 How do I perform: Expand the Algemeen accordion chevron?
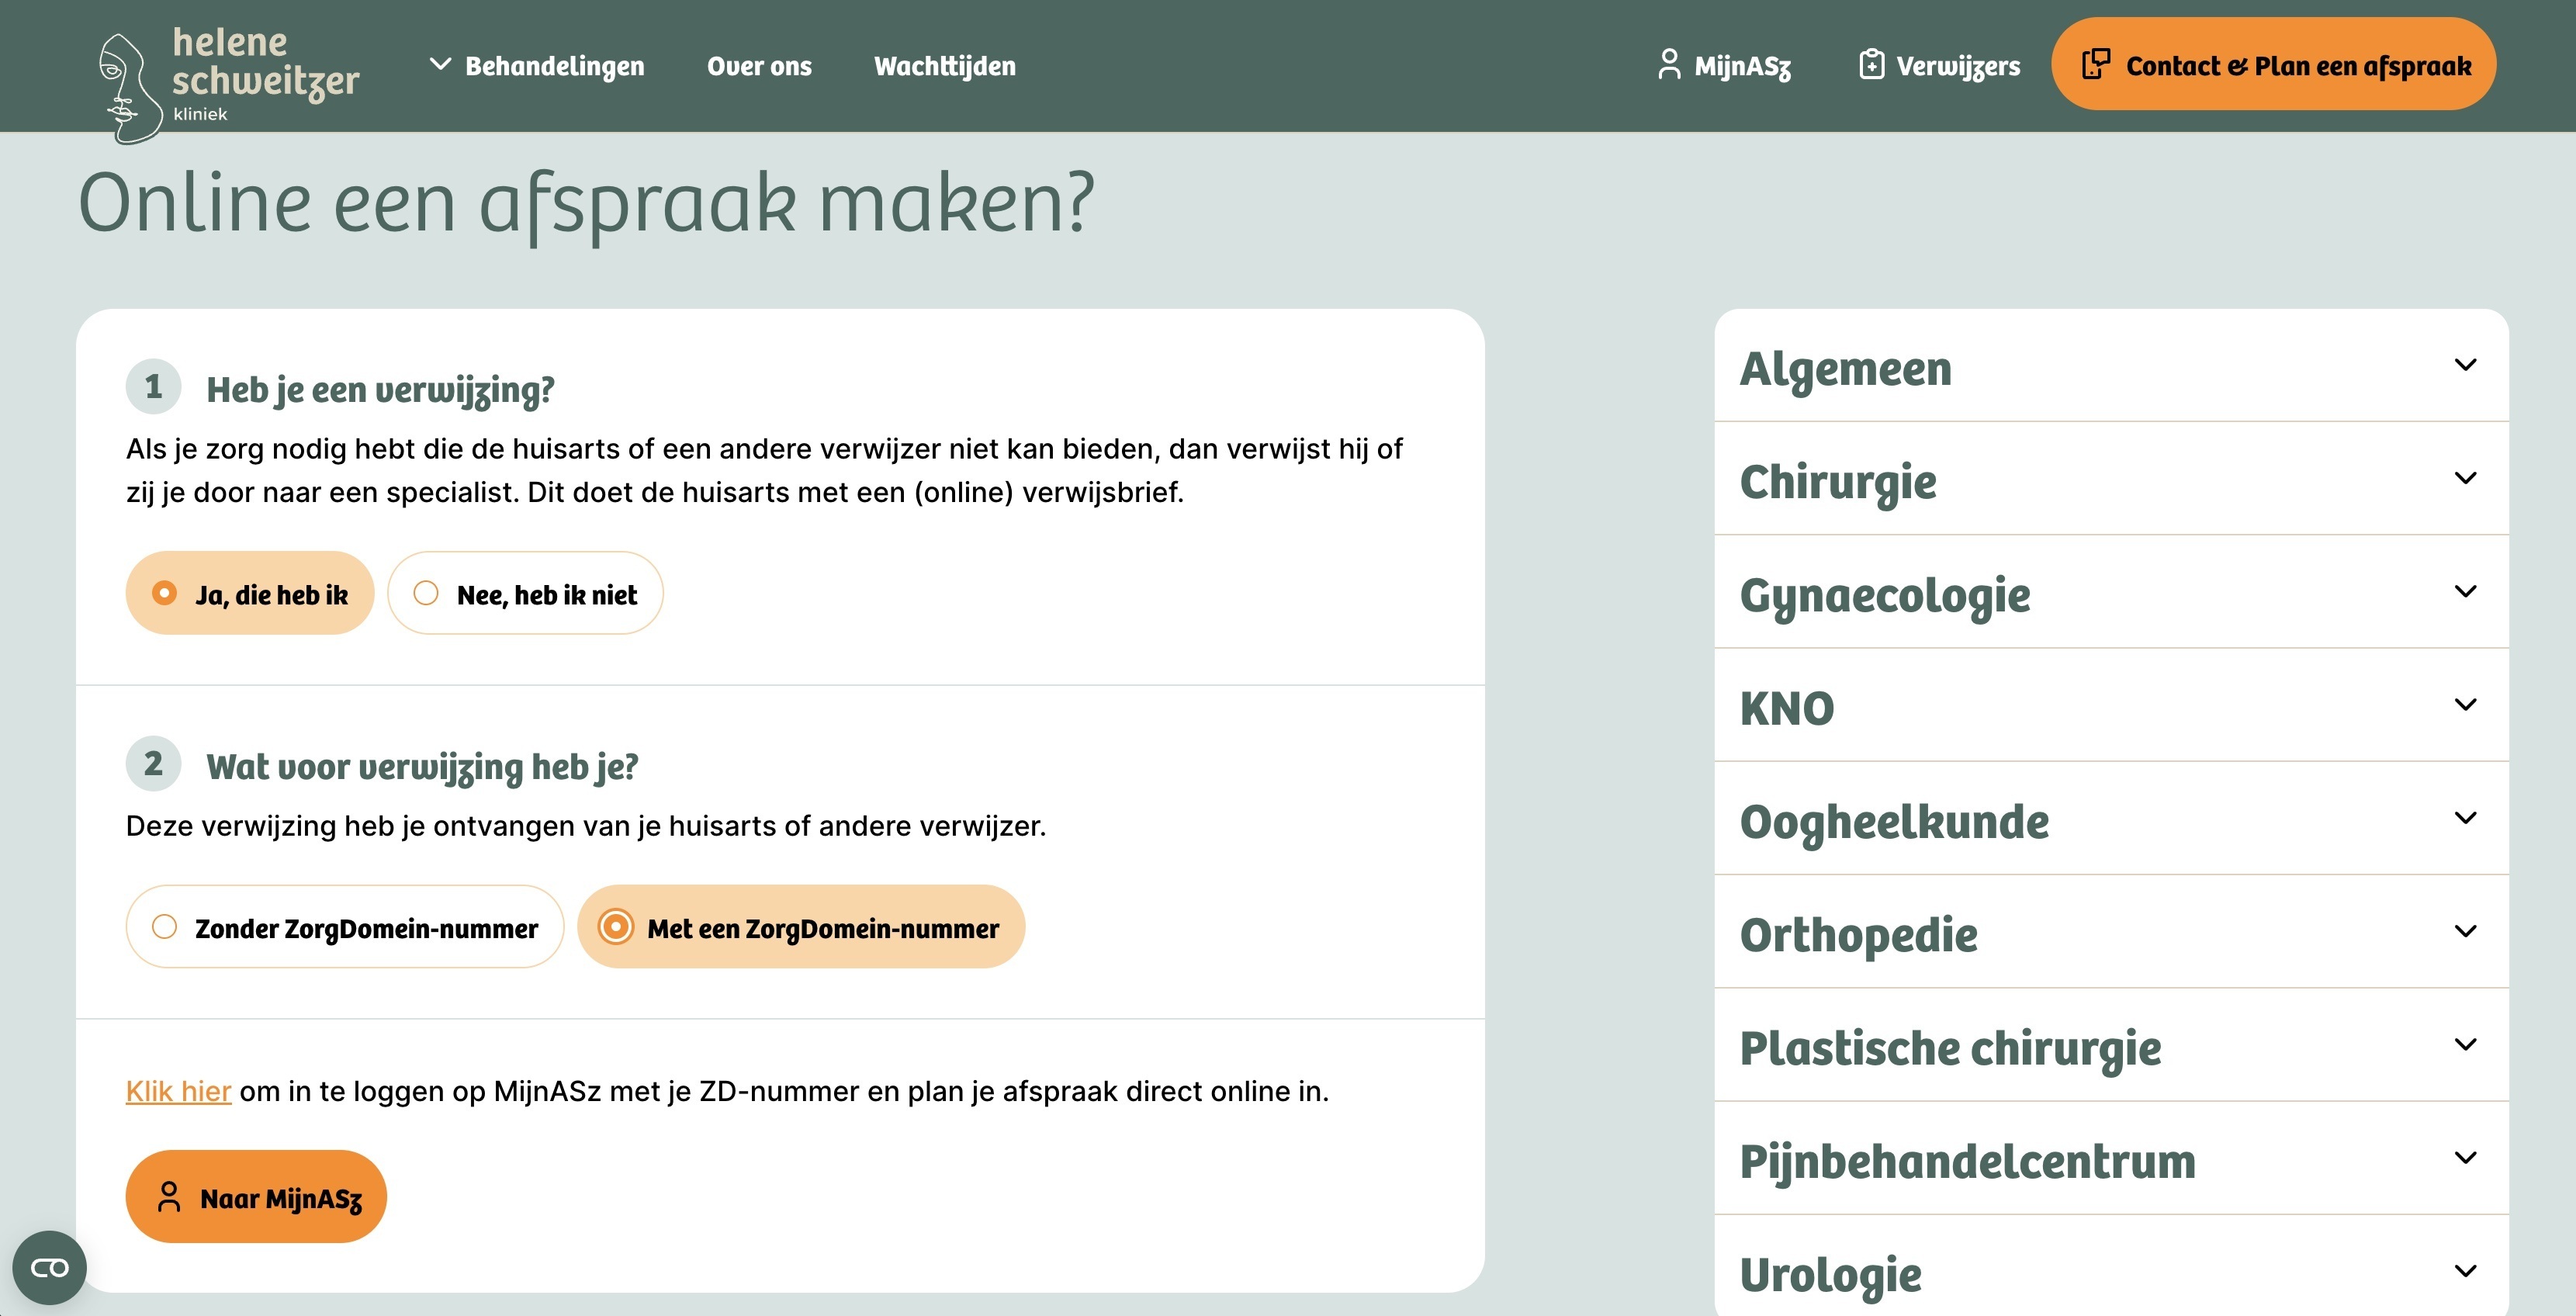tap(2465, 365)
